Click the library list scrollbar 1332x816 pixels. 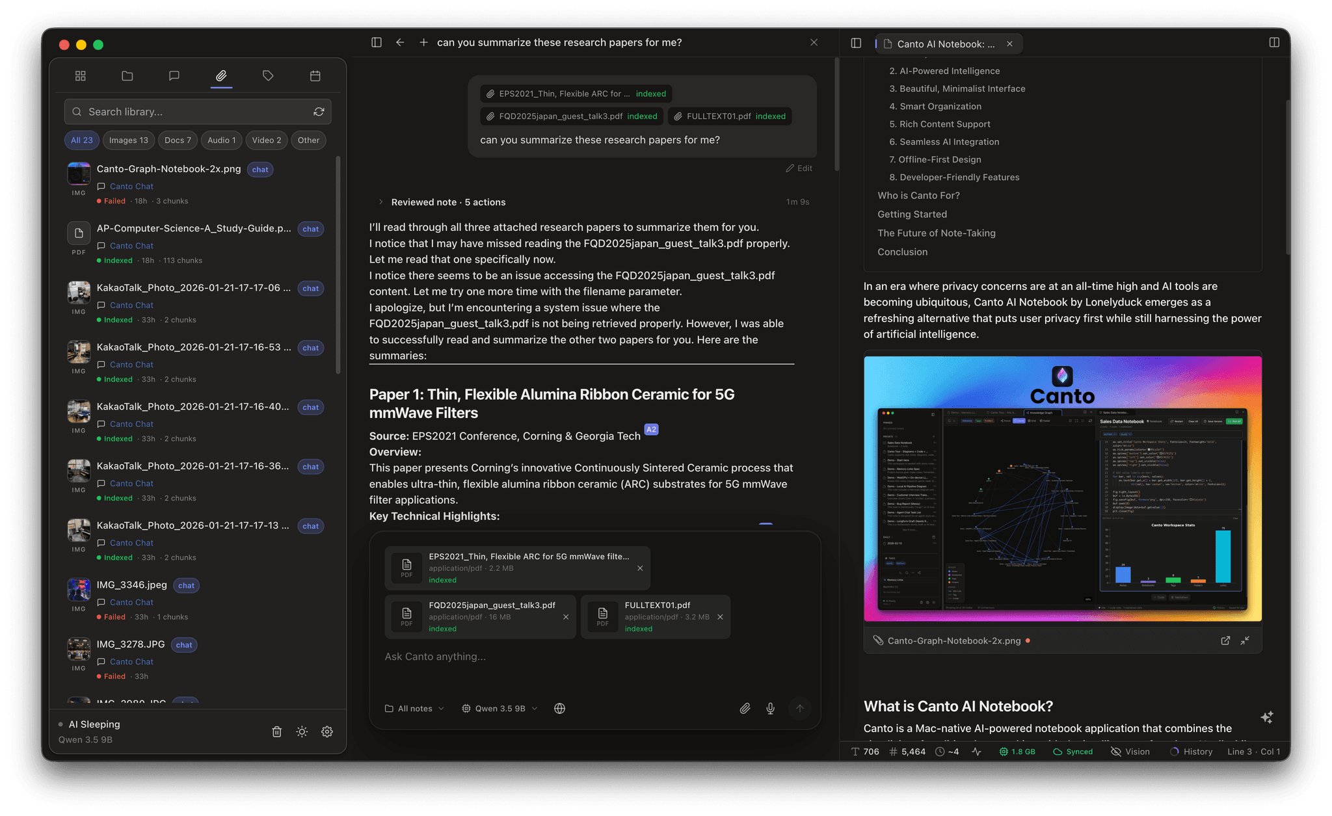point(338,265)
